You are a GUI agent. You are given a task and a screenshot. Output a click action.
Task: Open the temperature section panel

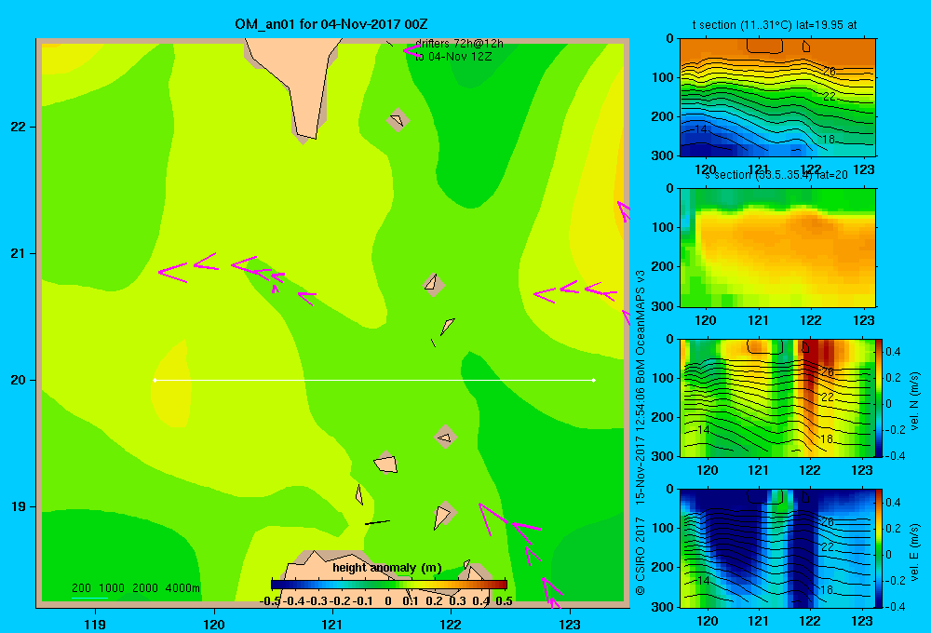(x=777, y=98)
